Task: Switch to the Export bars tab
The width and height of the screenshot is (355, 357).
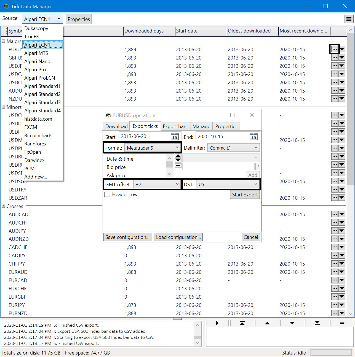Action: tap(175, 126)
